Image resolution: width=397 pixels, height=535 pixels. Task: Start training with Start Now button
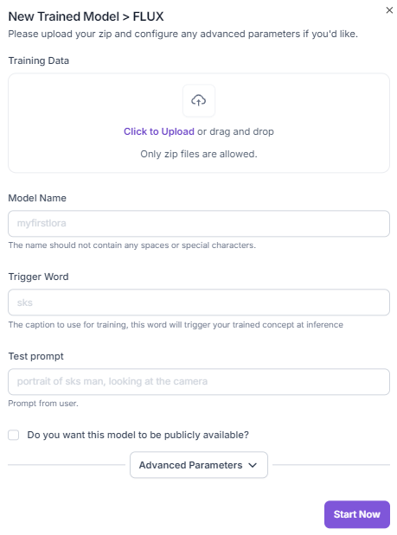[357, 514]
